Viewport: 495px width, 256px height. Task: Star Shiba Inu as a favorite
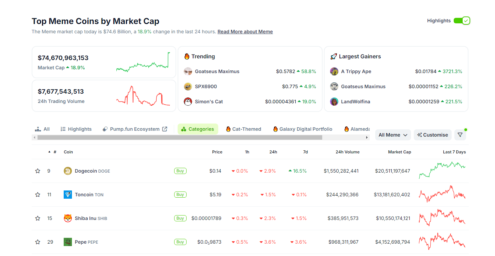38,218
